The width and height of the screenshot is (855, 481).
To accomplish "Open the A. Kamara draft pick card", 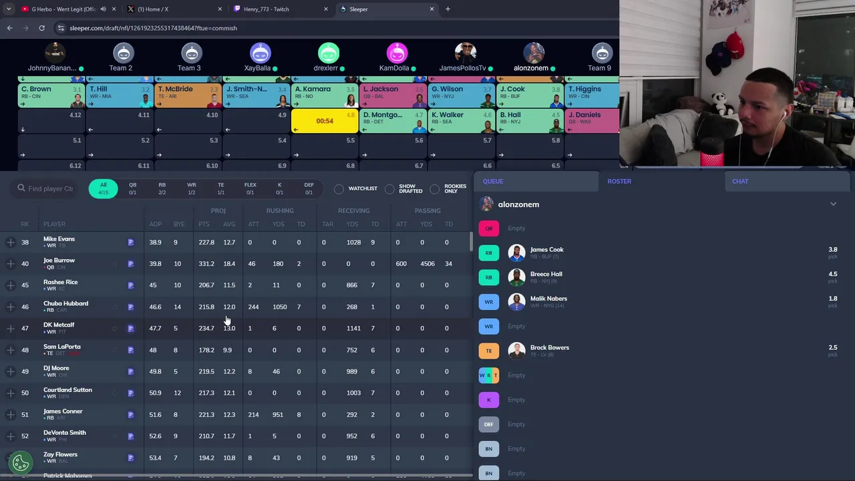I will pos(325,96).
